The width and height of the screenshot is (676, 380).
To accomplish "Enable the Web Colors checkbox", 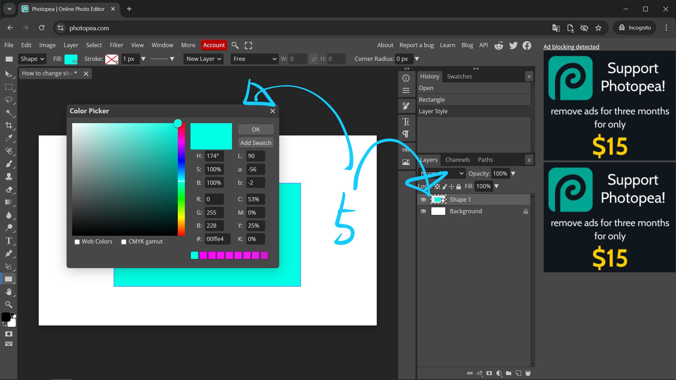I will (77, 242).
